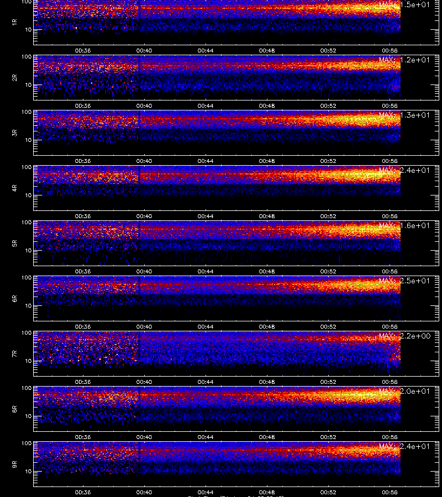This screenshot has height=497, width=442.
Task: Click the 00:36 time tick under panel 5R
Action: click(83, 271)
